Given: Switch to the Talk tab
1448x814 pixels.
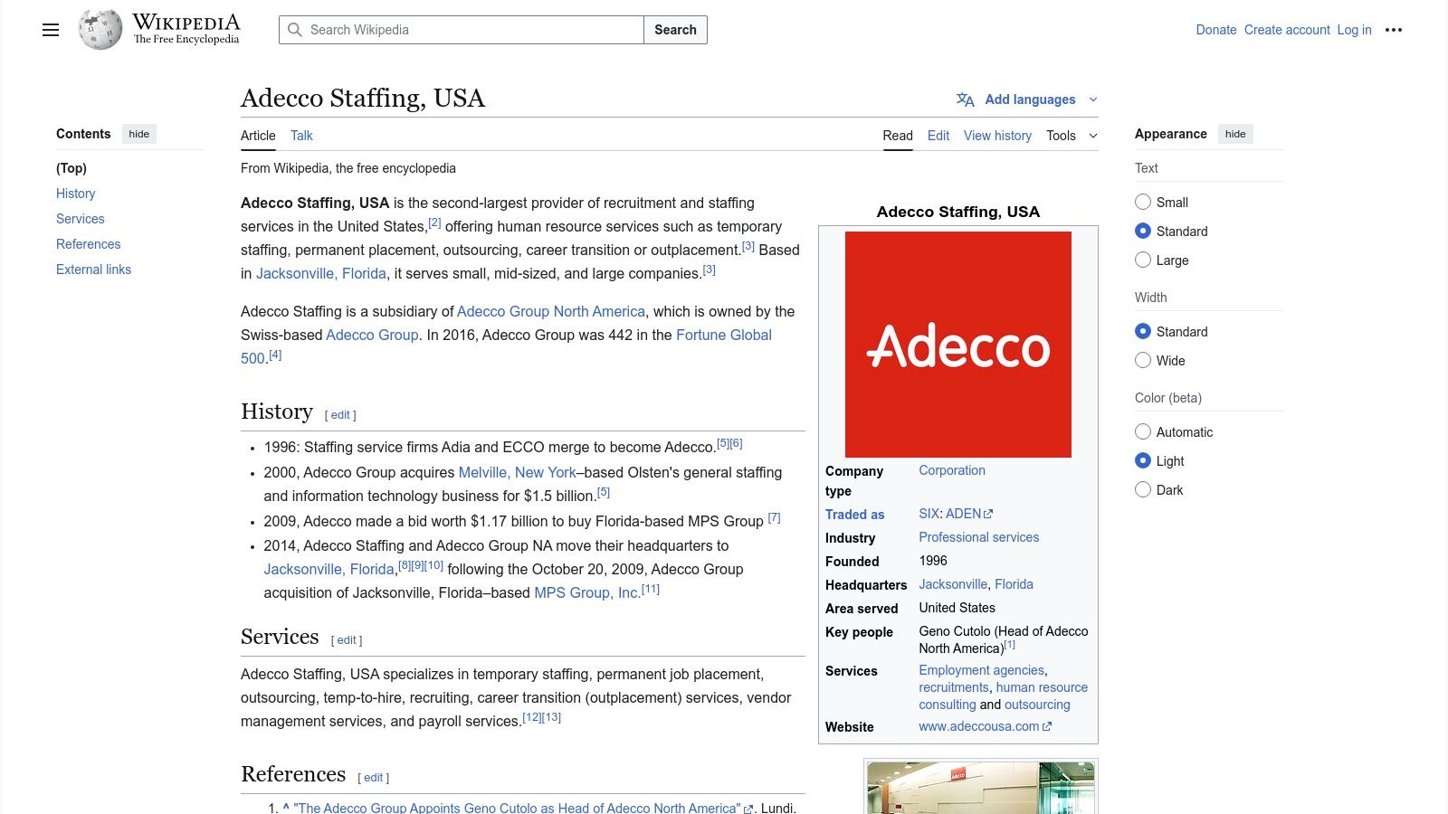Looking at the screenshot, I should click(301, 136).
